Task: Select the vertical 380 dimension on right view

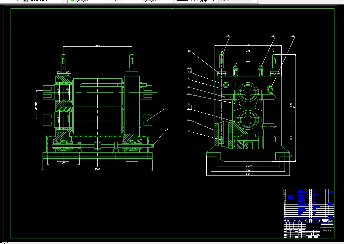Action: coord(291,105)
